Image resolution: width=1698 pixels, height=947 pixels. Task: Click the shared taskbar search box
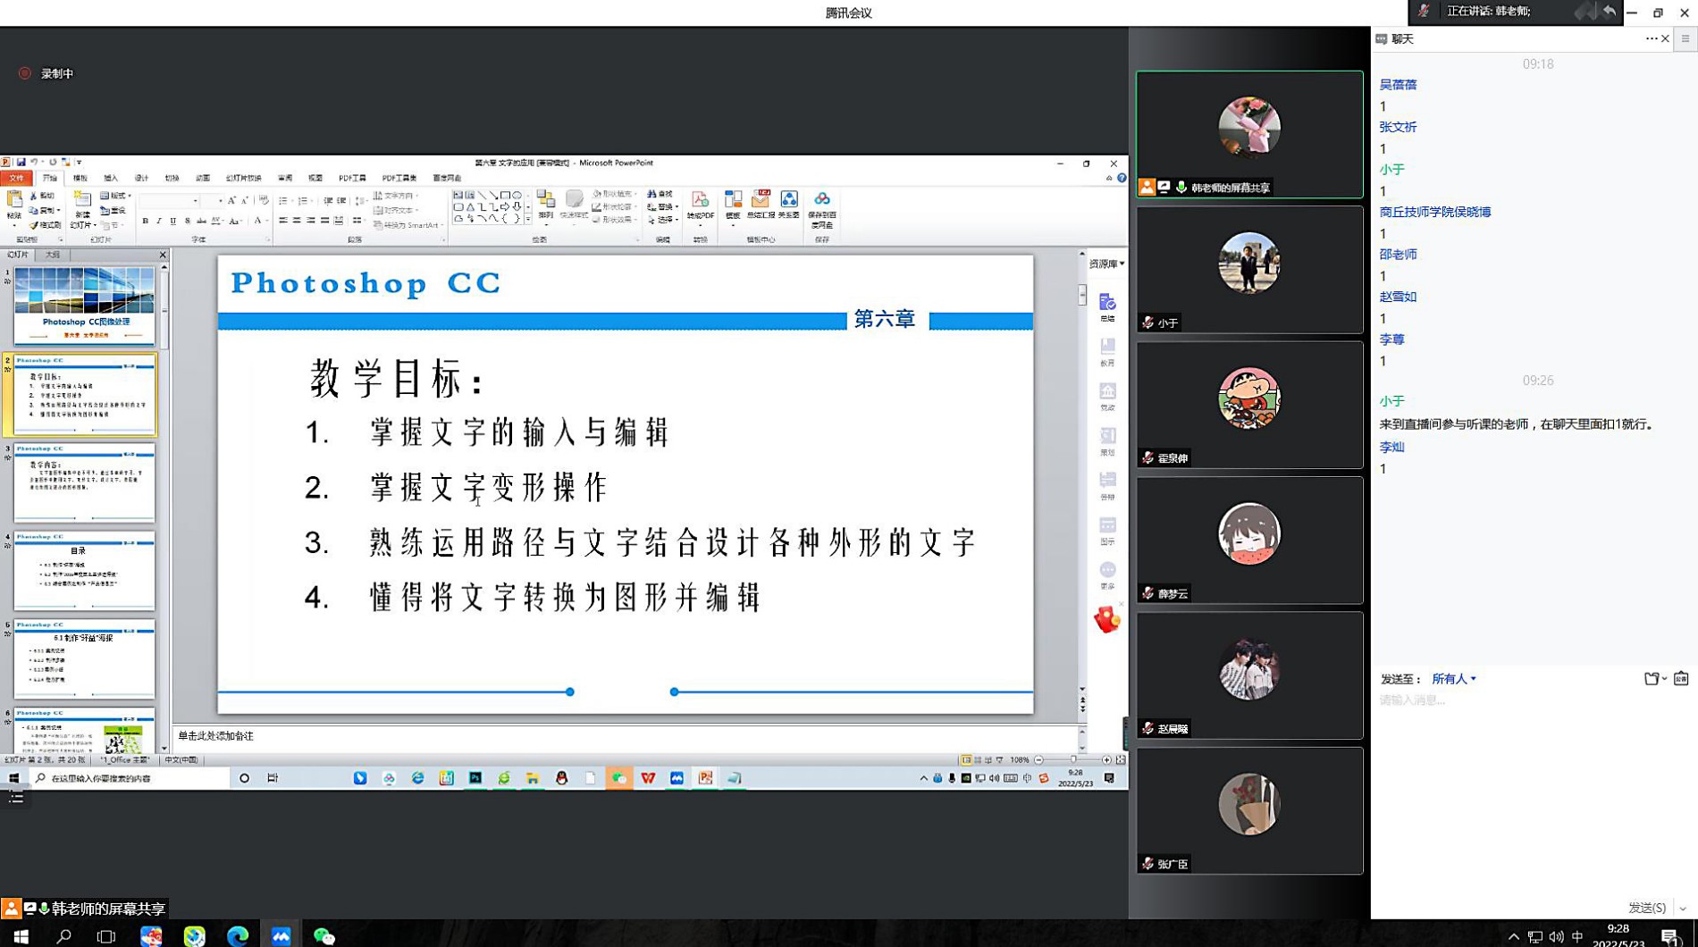[130, 778]
